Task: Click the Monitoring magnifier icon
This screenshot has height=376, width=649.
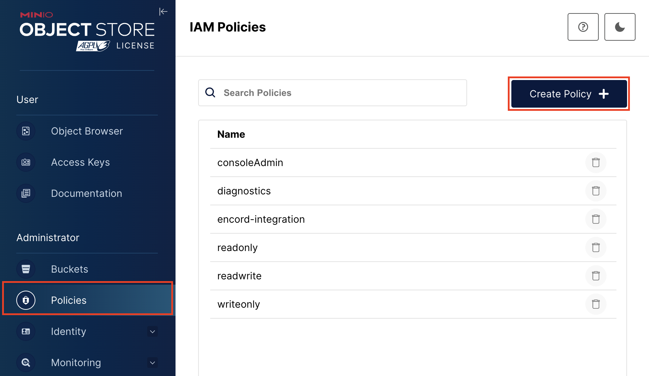Action: click(26, 363)
